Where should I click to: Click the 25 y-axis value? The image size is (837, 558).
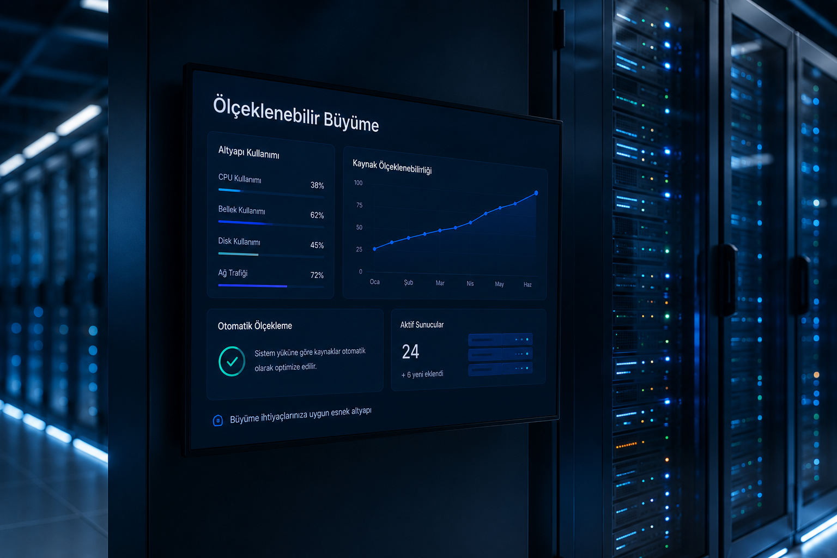point(359,250)
